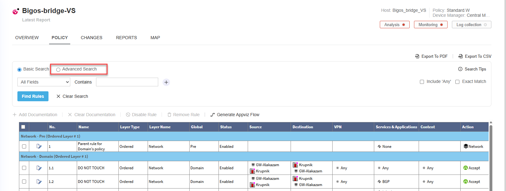
Task: Switch to the CHANGES tab
Action: click(91, 38)
